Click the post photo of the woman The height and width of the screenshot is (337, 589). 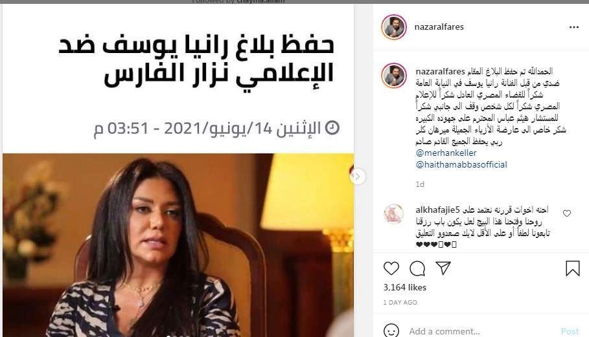178,245
